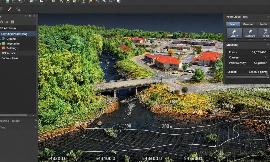Activate the large Profile tool icon button
Image resolution: width=270 pixels, height=162 pixels.
coord(265,33)
